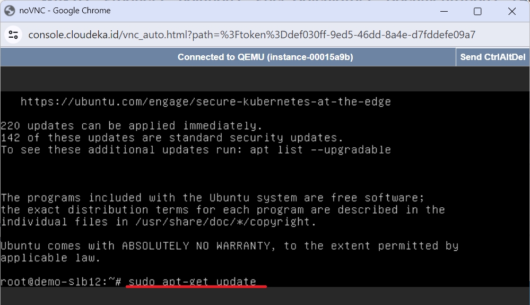Select the console.cloudeka.id address bar
The width and height of the screenshot is (530, 305).
pos(252,35)
